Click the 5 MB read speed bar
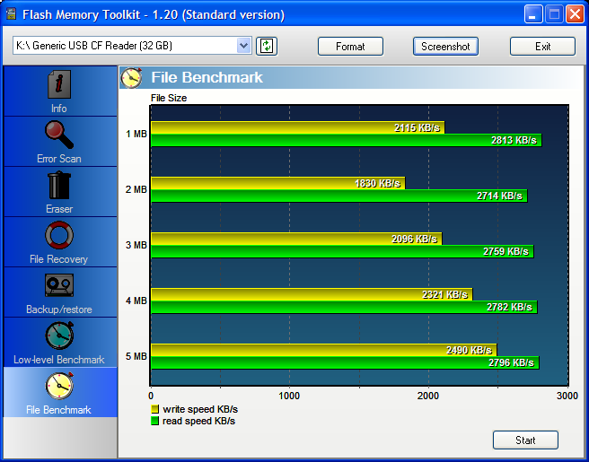Viewport: 589px width, 462px height. (x=344, y=362)
